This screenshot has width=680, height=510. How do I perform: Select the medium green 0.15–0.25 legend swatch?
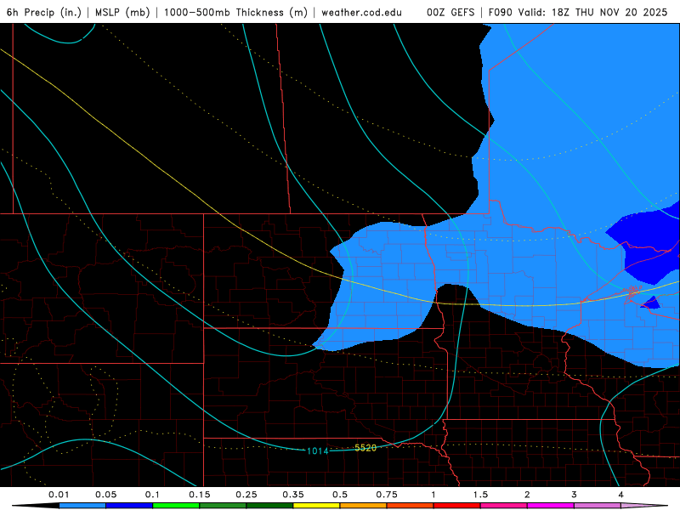click(223, 506)
